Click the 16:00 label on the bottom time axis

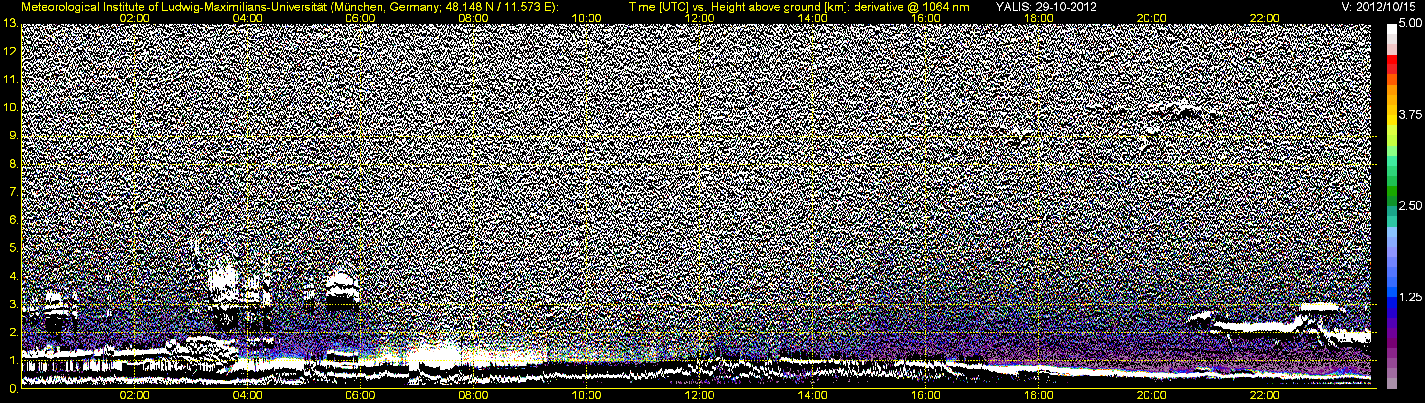point(925,395)
